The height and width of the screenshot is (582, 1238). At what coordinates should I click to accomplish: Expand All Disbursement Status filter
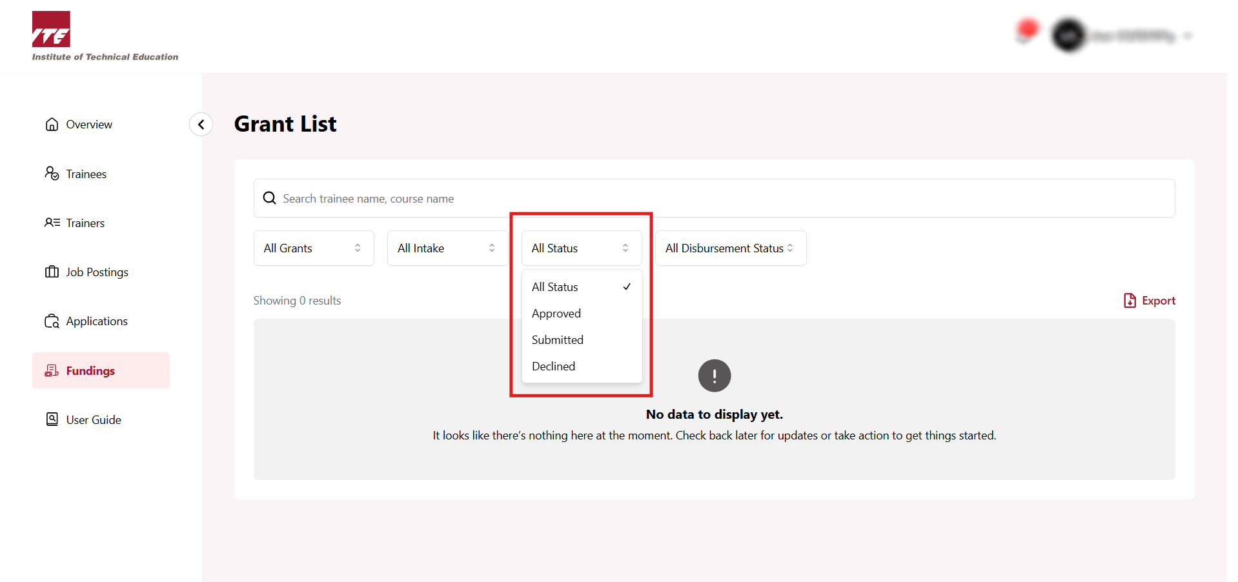pos(730,248)
